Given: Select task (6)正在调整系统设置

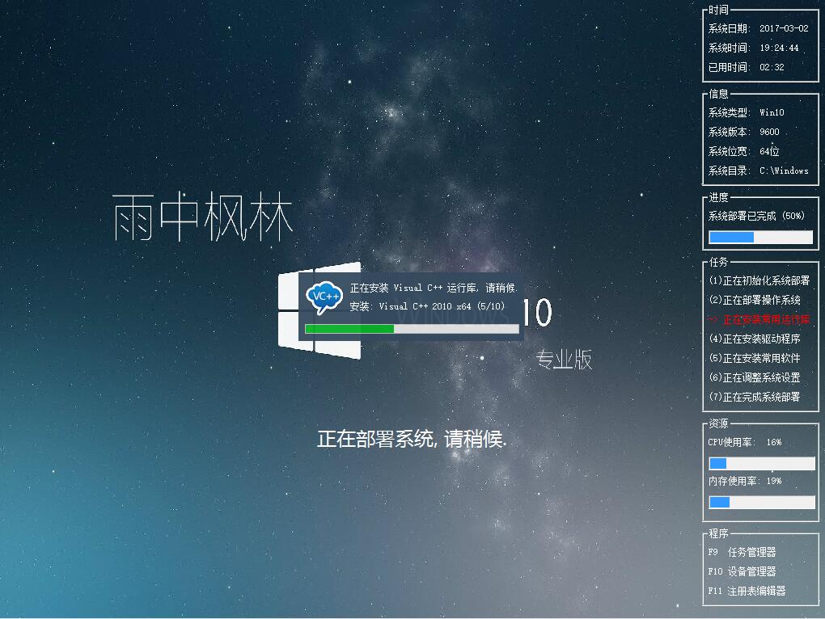Looking at the screenshot, I should tap(755, 378).
